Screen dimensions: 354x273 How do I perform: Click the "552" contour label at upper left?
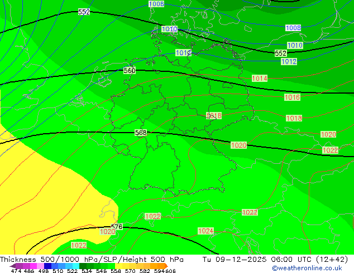(84, 12)
